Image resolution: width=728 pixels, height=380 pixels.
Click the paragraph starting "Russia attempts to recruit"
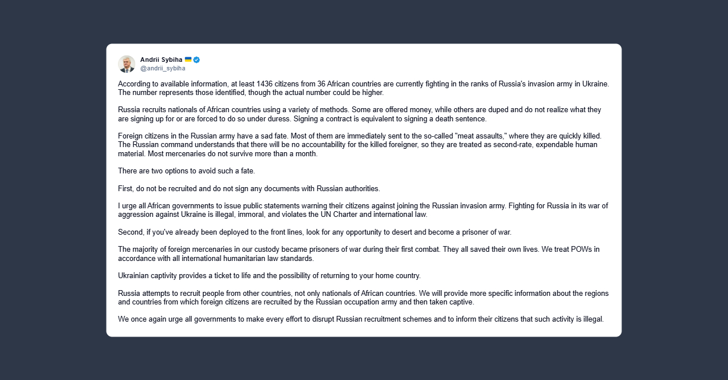pos(363,298)
